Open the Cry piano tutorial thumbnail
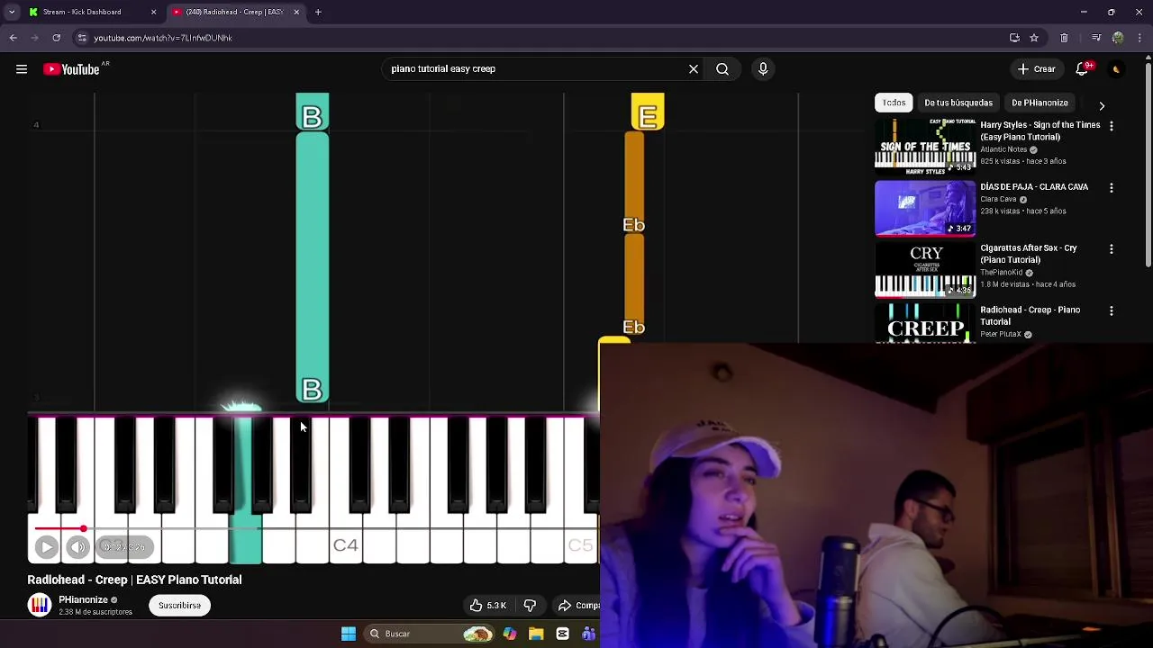 click(925, 270)
